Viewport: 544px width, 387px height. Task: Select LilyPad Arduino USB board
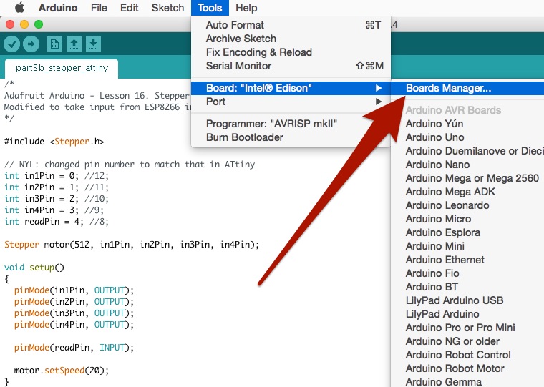[x=467, y=300]
